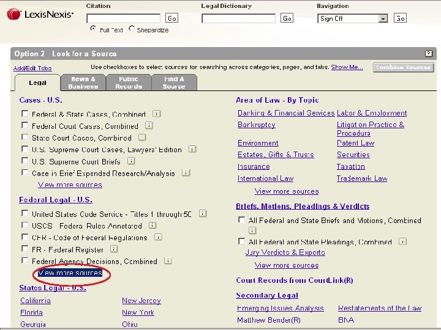Open the California state legal link
The width and height of the screenshot is (441, 330).
(36, 301)
